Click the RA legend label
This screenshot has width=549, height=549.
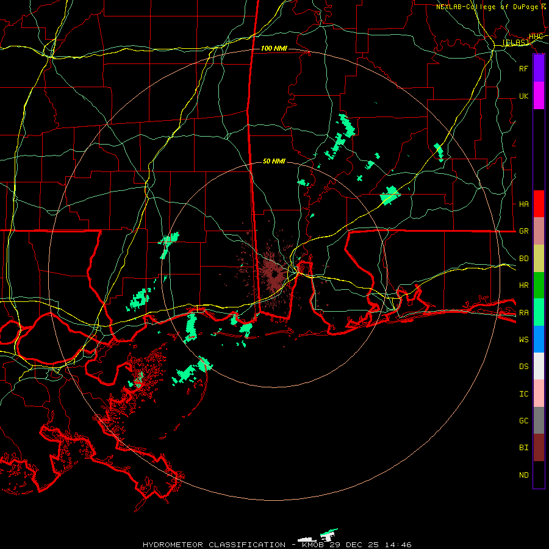point(524,313)
